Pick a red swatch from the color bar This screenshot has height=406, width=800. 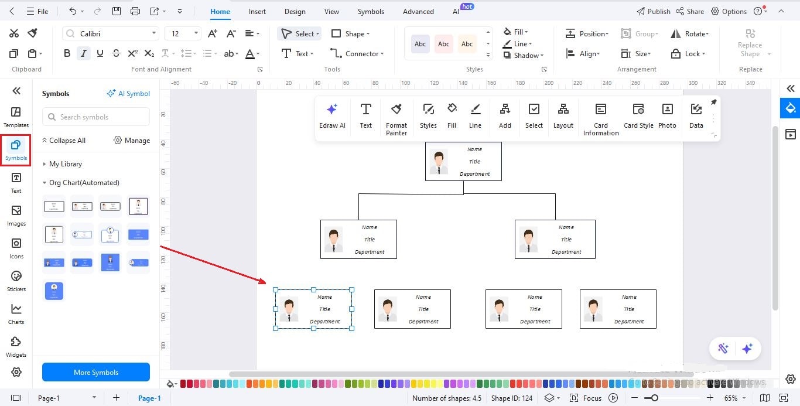click(183, 384)
